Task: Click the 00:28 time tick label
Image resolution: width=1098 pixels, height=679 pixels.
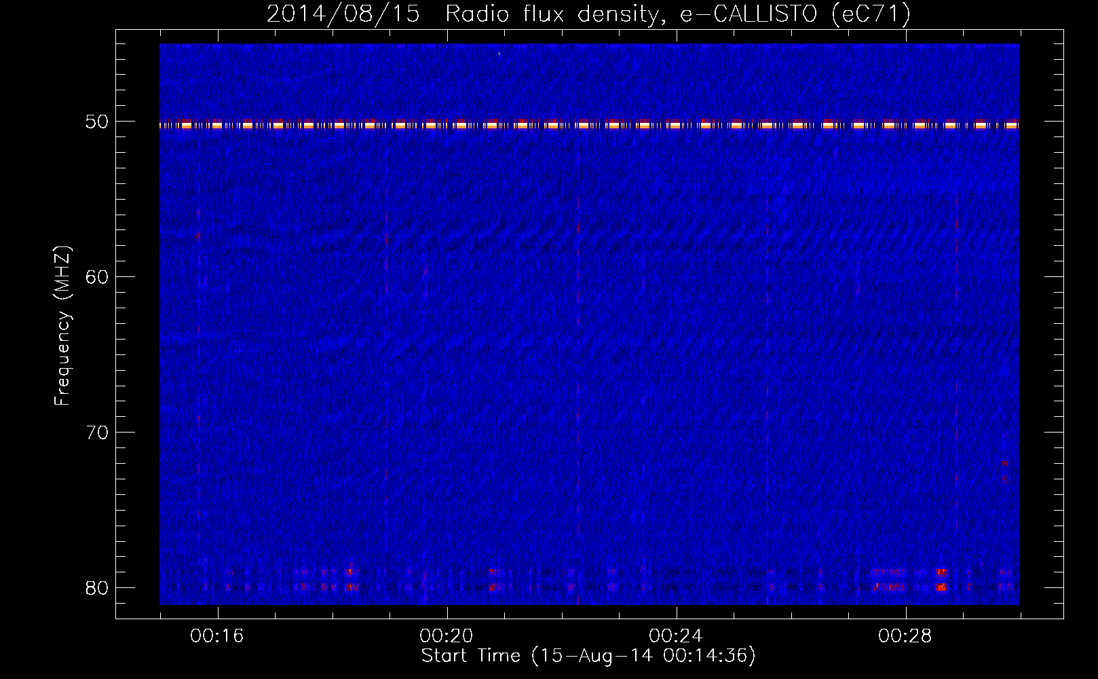Action: [905, 636]
